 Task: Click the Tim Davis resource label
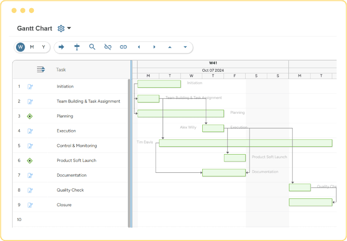(145, 142)
